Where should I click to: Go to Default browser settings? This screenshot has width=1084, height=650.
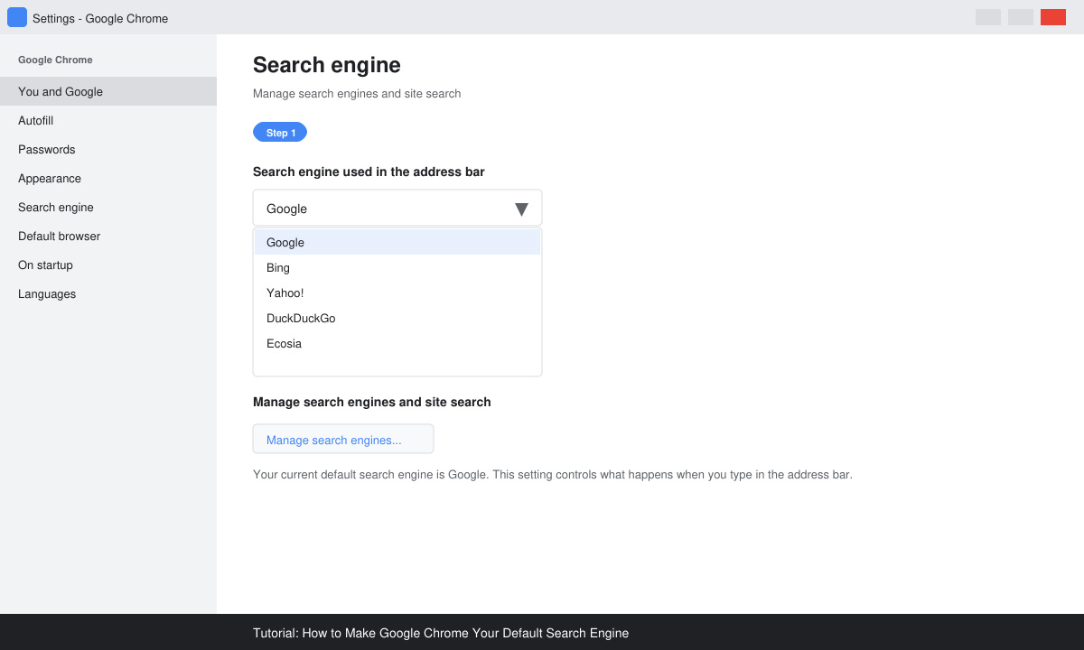tap(108, 236)
